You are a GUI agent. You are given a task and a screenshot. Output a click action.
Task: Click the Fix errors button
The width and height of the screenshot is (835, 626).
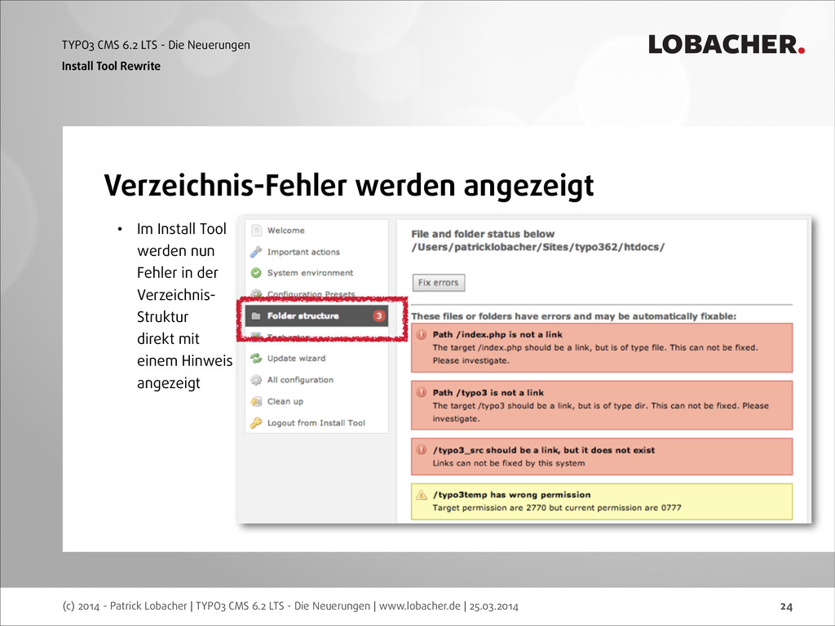pyautogui.click(x=438, y=283)
